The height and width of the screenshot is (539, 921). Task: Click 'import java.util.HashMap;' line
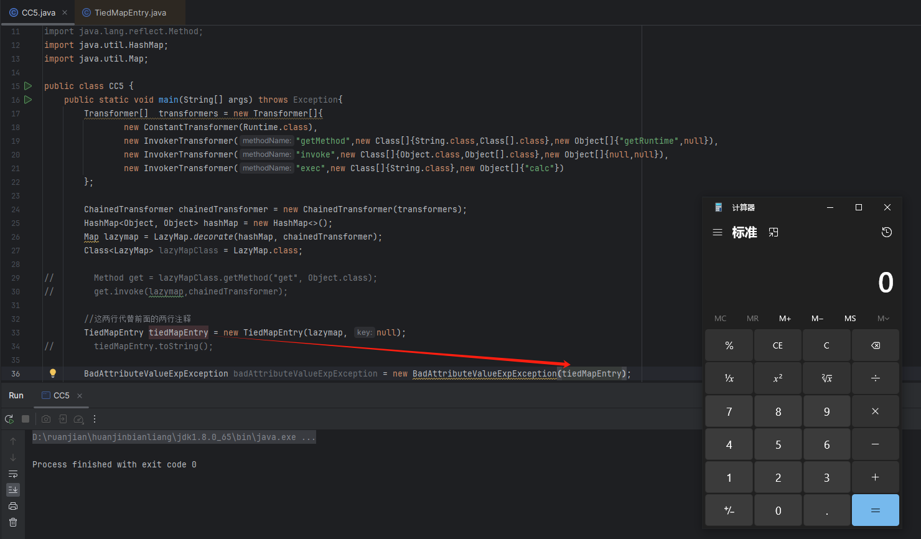106,45
